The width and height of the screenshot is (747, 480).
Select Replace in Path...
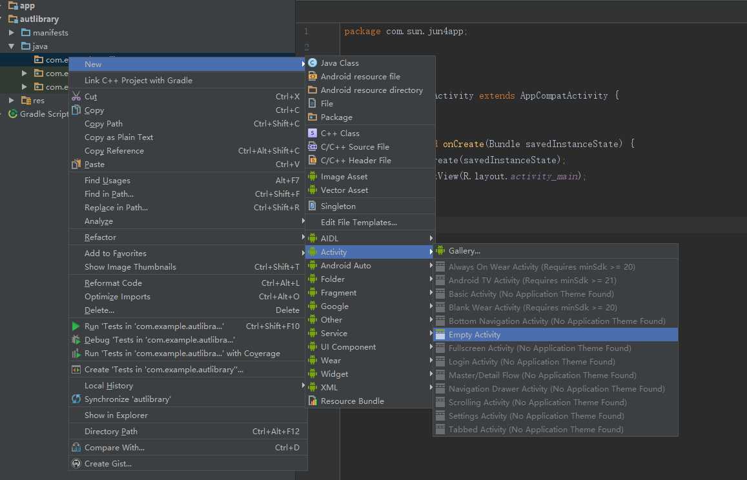188,208
